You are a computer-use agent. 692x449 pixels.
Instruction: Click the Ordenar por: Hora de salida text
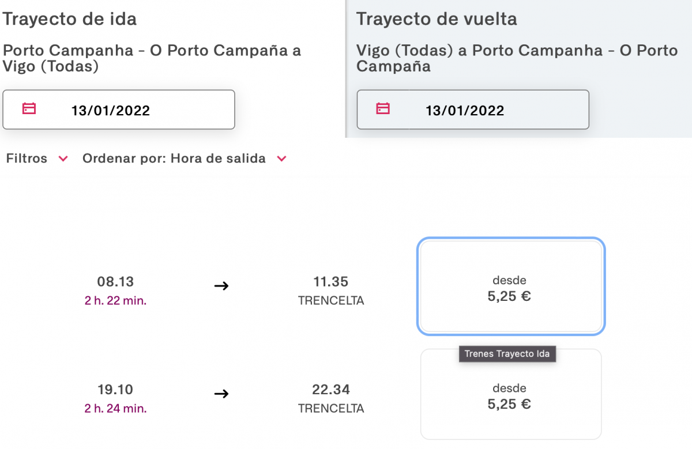point(174,159)
